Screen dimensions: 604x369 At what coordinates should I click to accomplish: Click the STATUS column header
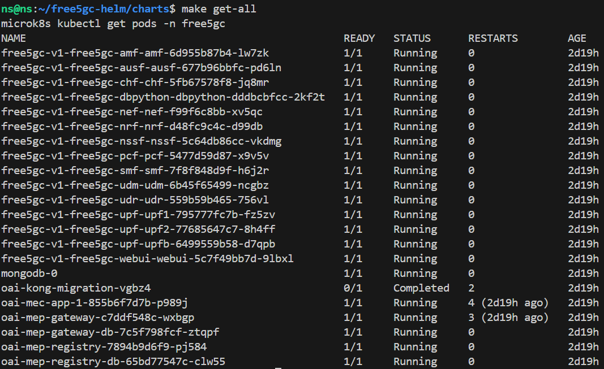tap(412, 38)
